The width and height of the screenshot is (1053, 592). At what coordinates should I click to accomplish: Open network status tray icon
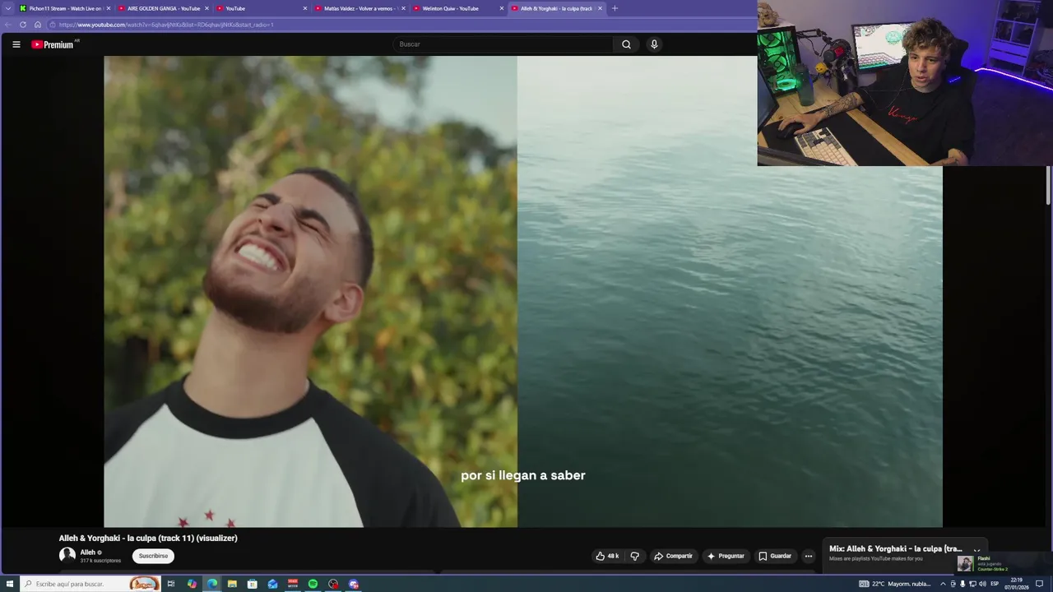[x=972, y=584]
